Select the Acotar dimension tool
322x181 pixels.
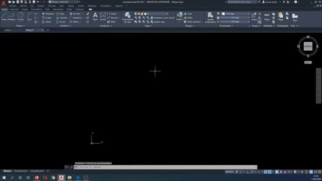pos(103,17)
